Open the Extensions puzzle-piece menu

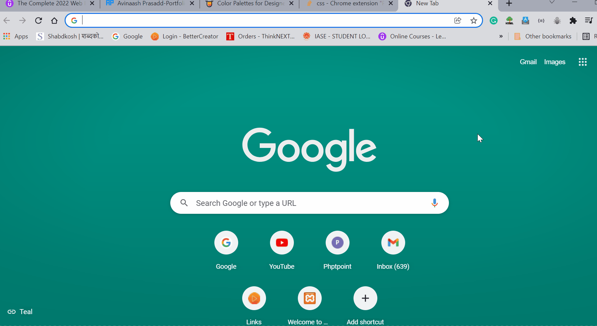573,20
